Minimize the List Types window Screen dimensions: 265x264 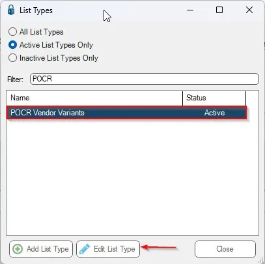[190, 10]
